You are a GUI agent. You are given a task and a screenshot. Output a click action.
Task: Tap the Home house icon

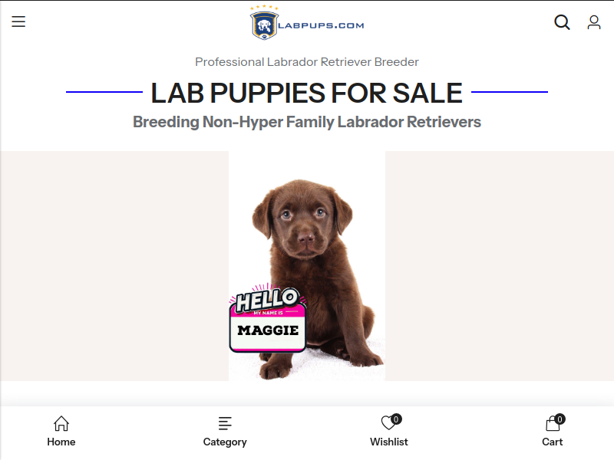[61, 423]
